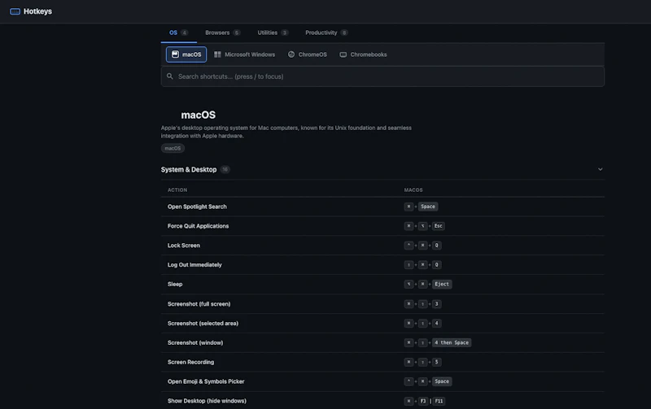Click the MACOS column header
Viewport: 651px width, 409px height.
click(x=413, y=190)
